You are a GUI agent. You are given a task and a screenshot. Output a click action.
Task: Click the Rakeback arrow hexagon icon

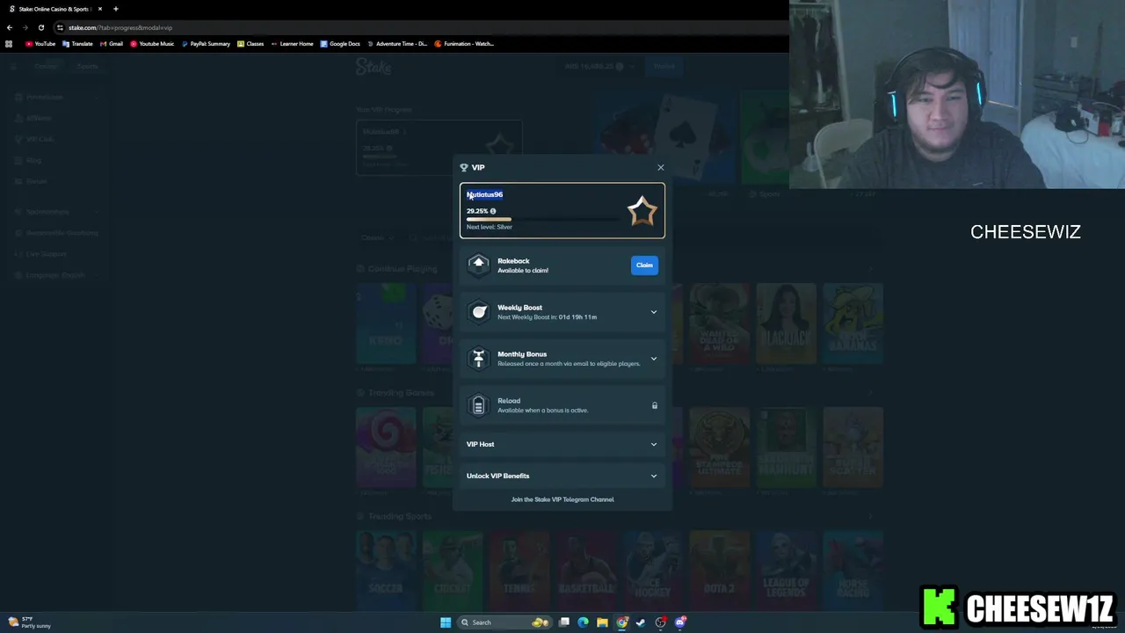tap(478, 265)
